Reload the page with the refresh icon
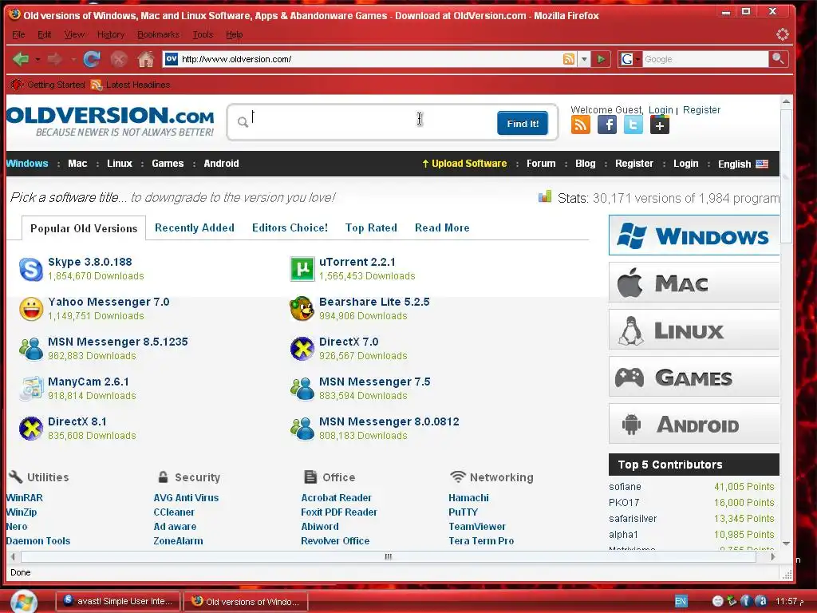 tap(92, 59)
